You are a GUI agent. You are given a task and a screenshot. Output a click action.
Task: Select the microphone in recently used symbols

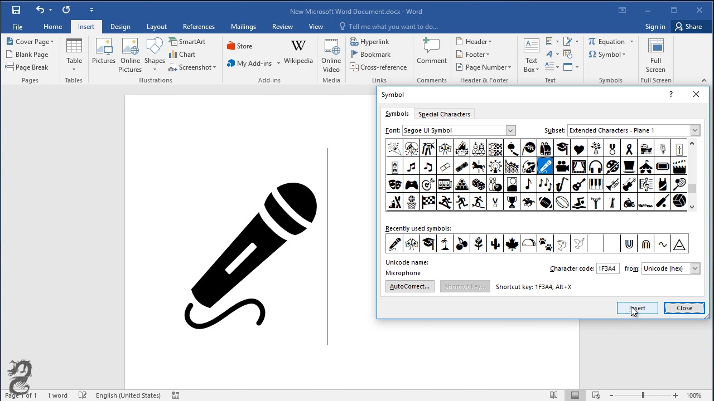pos(394,244)
